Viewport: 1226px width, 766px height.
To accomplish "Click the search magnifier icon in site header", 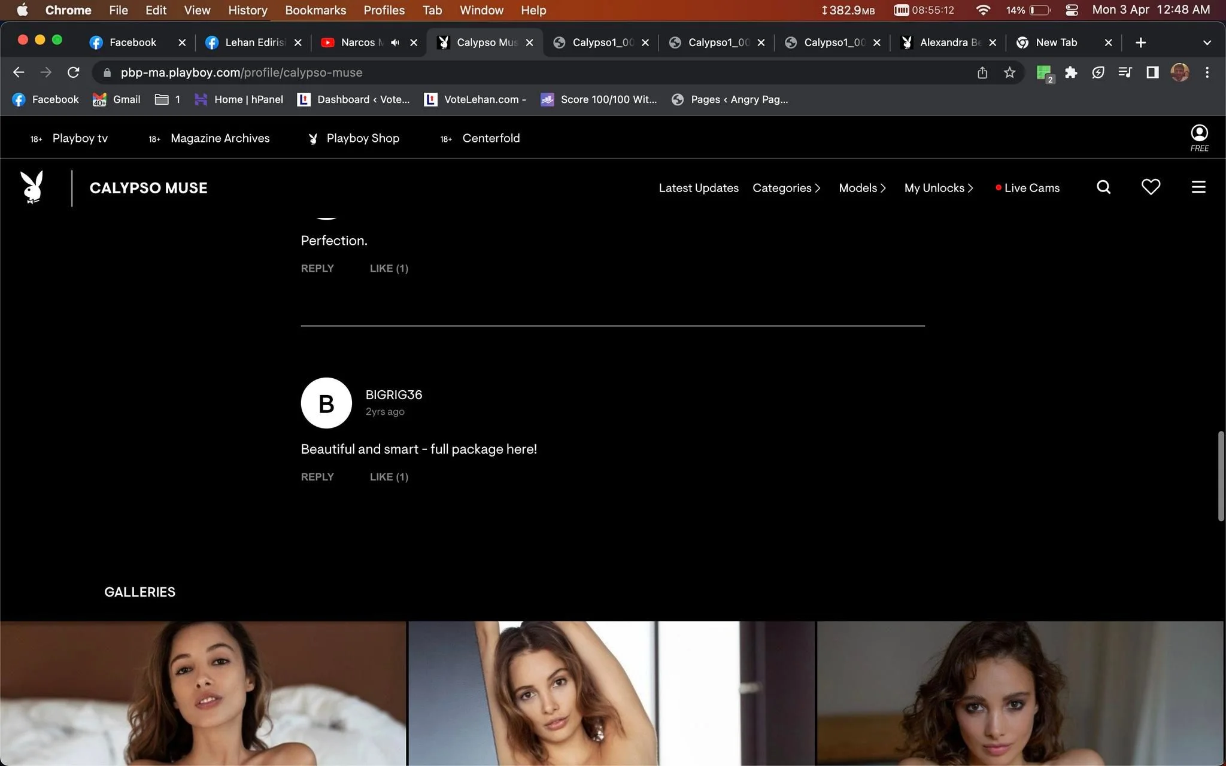I will click(1103, 187).
